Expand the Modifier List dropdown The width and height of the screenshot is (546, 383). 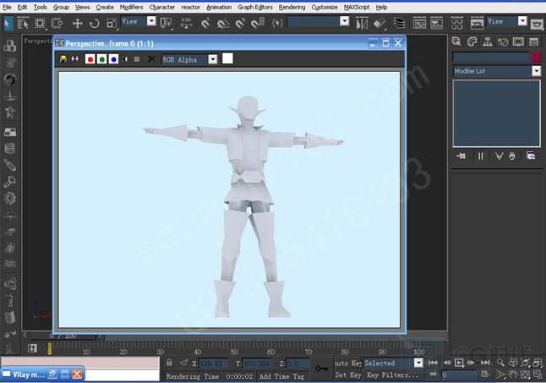pos(536,71)
